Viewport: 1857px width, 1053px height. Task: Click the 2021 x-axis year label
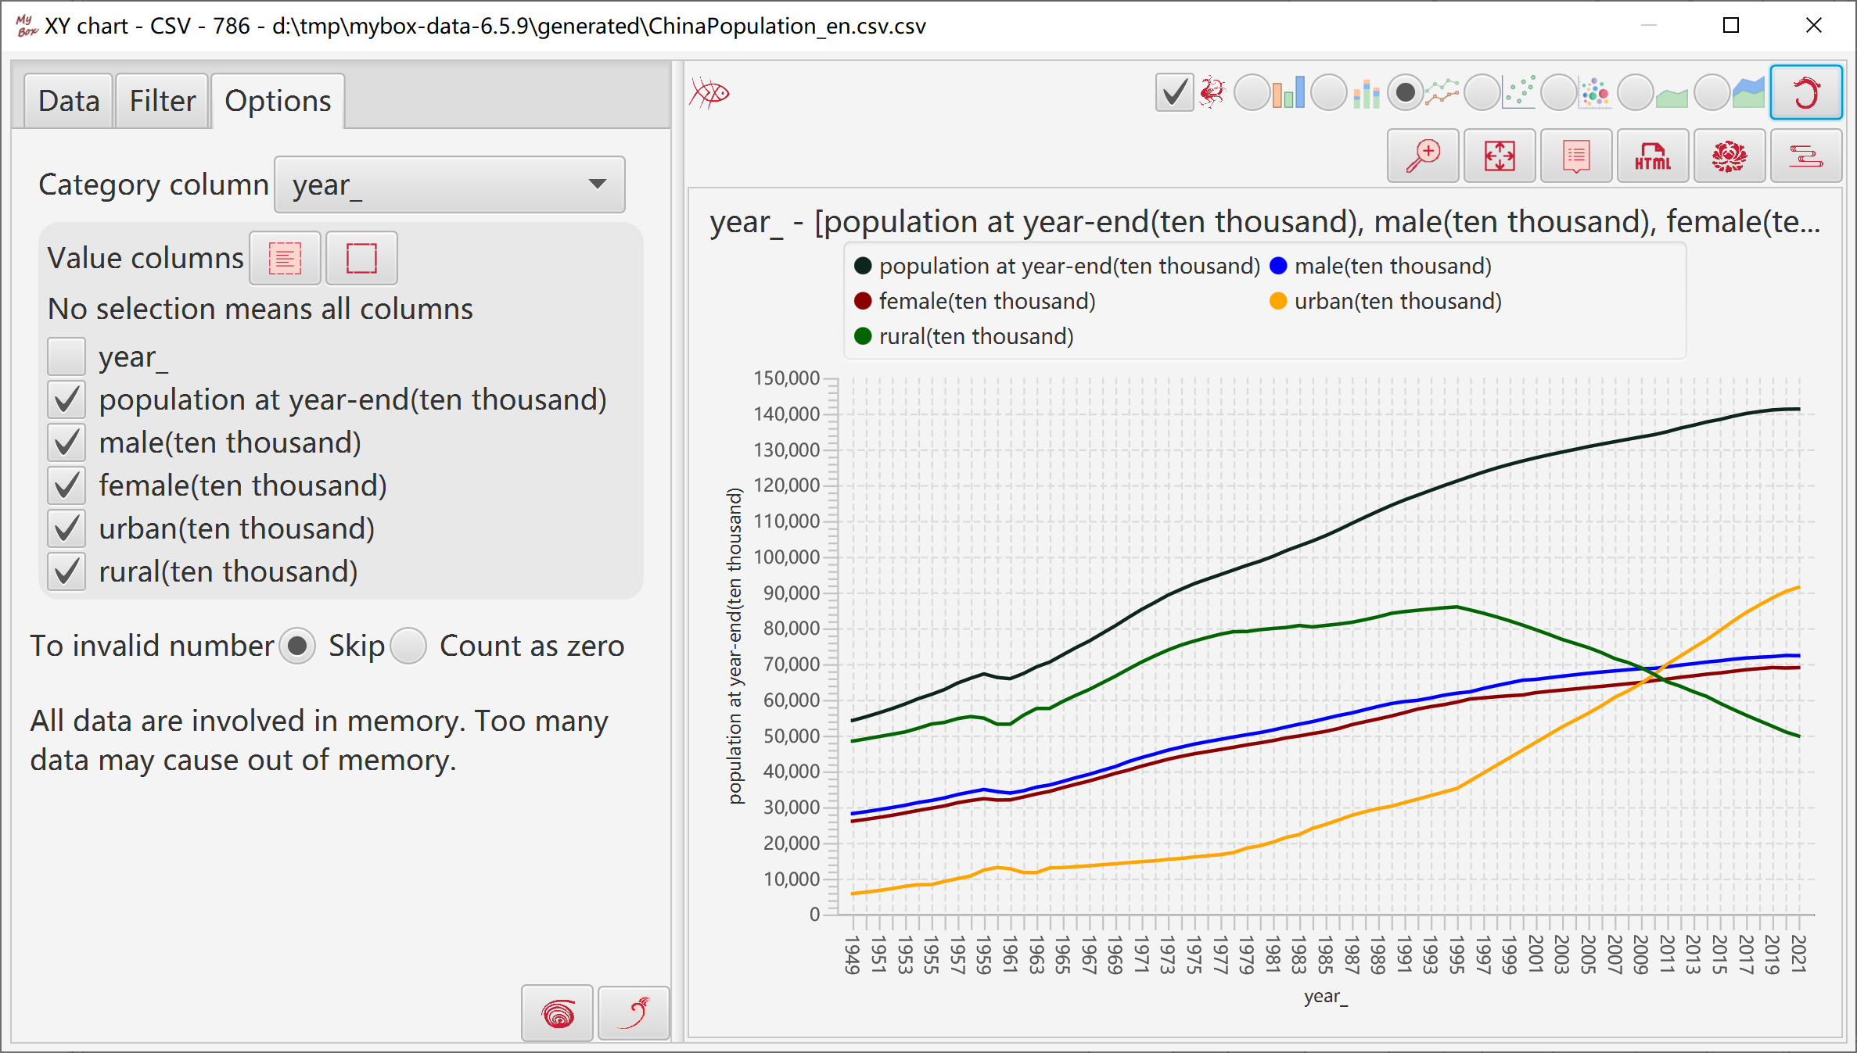click(x=1798, y=954)
